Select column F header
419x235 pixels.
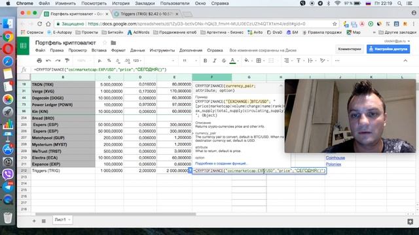[x=212, y=77]
